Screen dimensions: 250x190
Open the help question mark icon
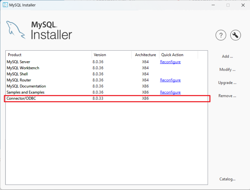click(x=221, y=35)
